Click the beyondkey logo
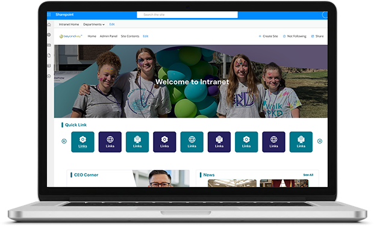374x226 pixels. (71, 36)
